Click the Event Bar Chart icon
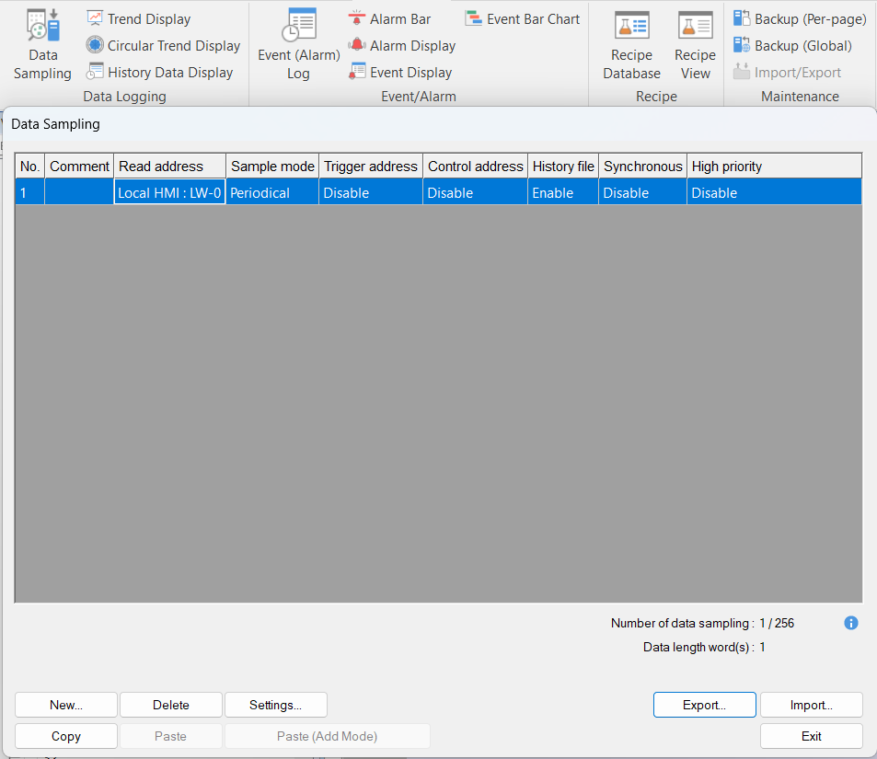 tap(473, 18)
